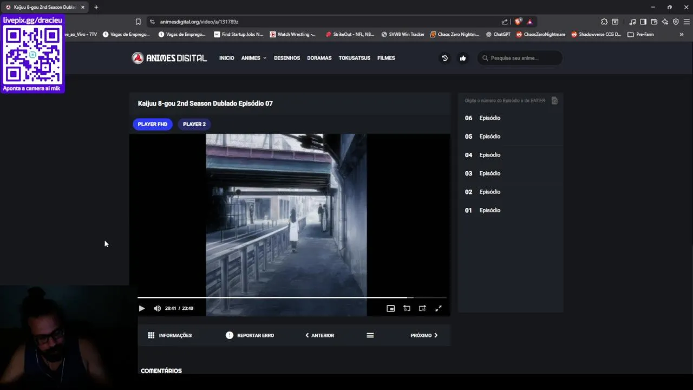Open the Brave Wallet icon
This screenshot has height=390, width=693.
654,22
